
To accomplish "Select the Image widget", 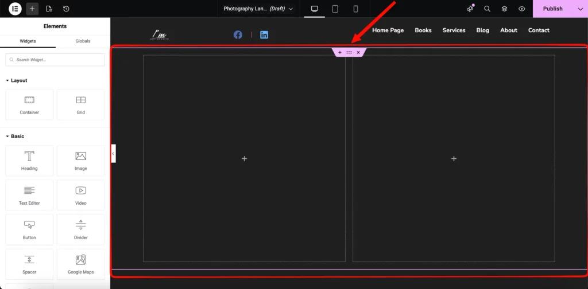I will coord(80,161).
